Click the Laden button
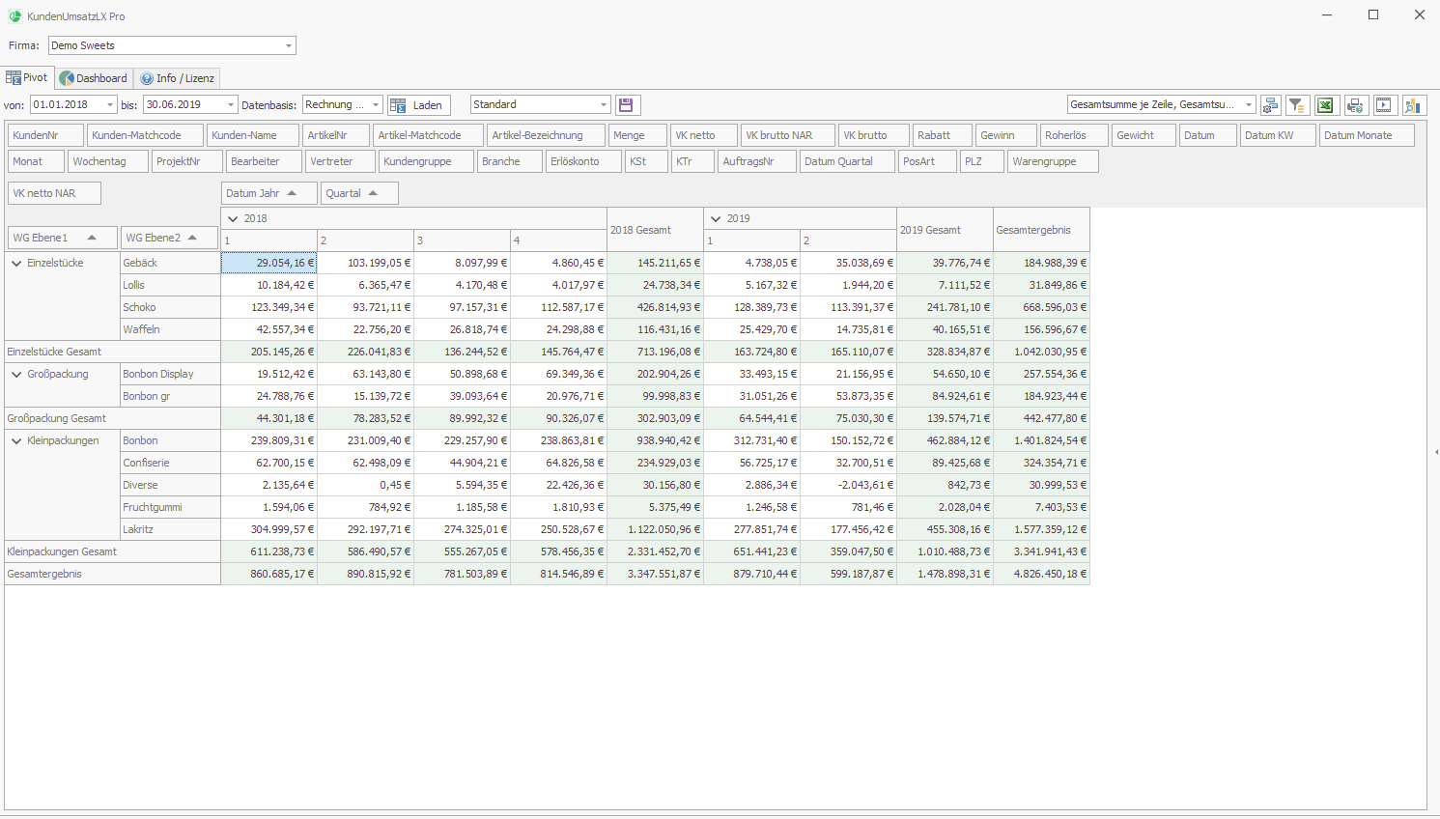The height and width of the screenshot is (819, 1440). [x=418, y=105]
